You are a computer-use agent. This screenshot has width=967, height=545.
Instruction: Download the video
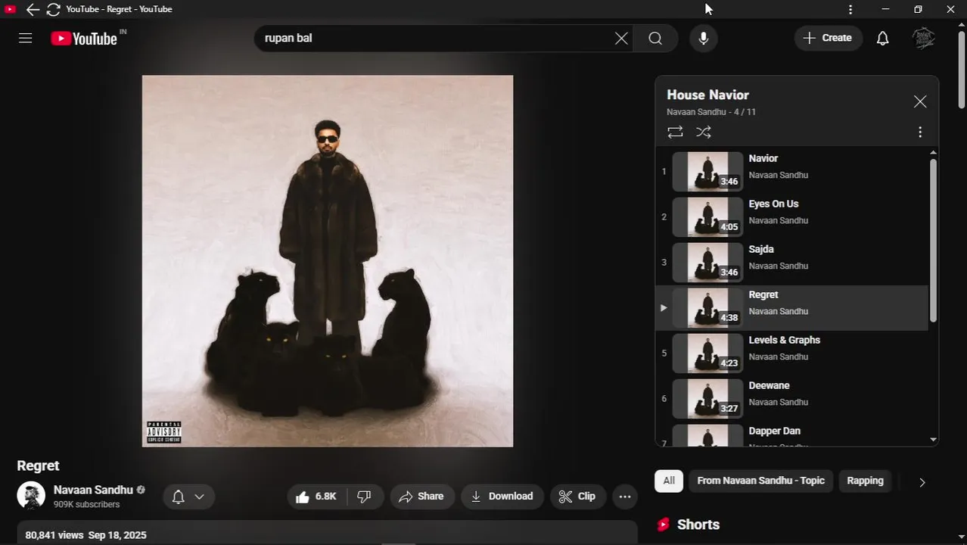(502, 497)
